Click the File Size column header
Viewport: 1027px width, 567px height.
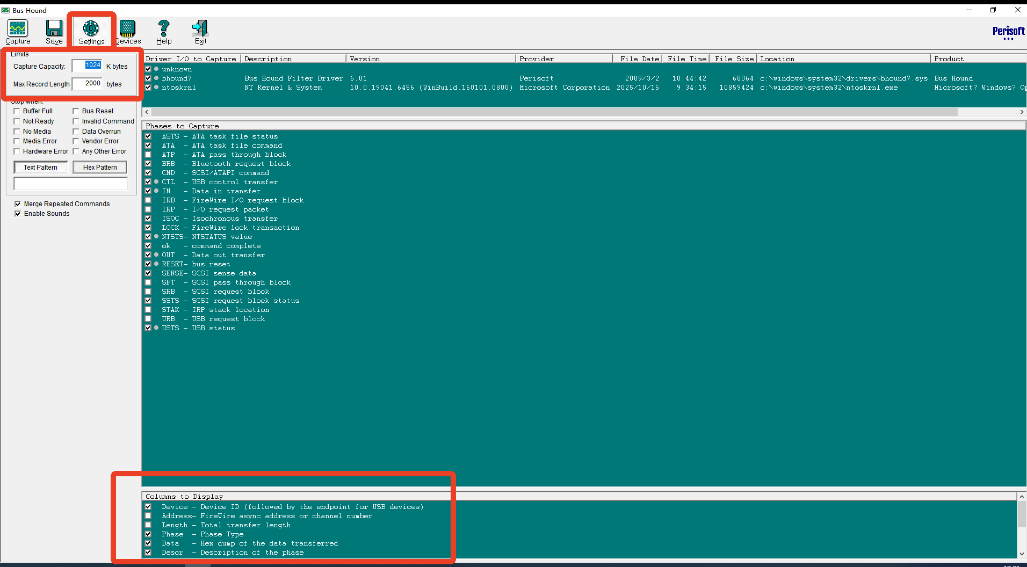[x=733, y=59]
